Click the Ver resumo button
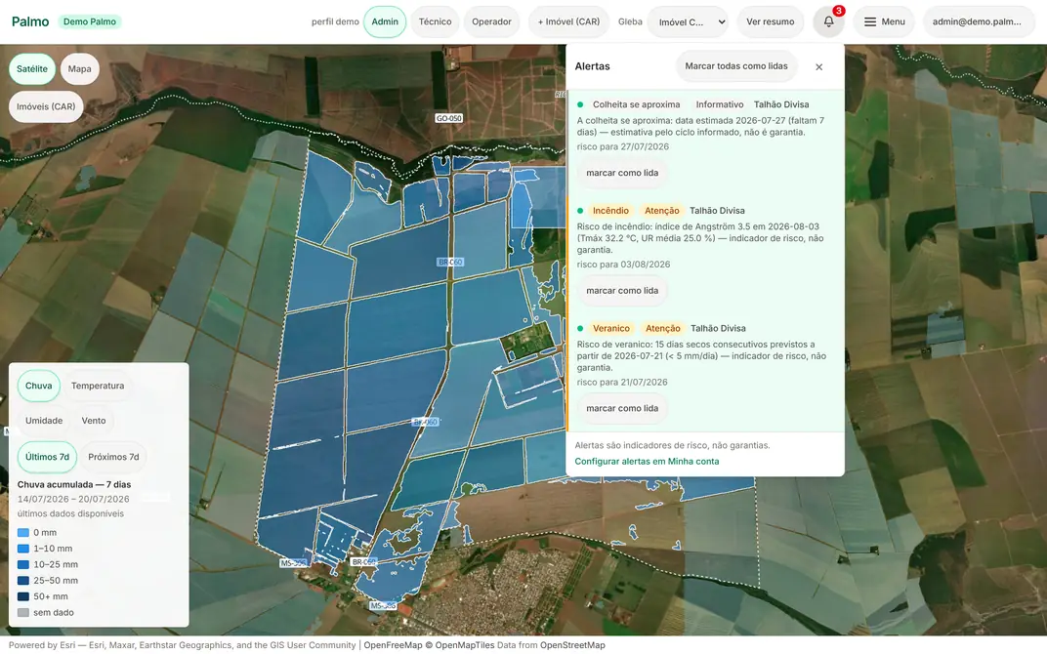Screen dimensions: 1047x654 click(770, 21)
